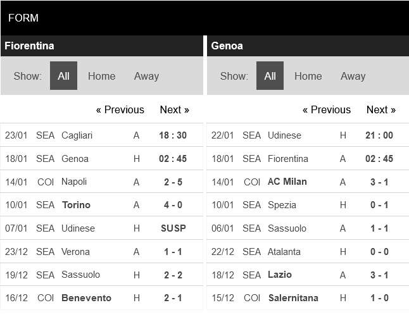This screenshot has height=317, width=409.
Task: Switch Genoa form to Home matches
Action: [x=308, y=76]
